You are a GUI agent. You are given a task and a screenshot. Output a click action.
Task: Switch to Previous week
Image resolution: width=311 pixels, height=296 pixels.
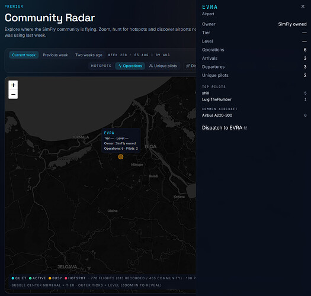[55, 55]
